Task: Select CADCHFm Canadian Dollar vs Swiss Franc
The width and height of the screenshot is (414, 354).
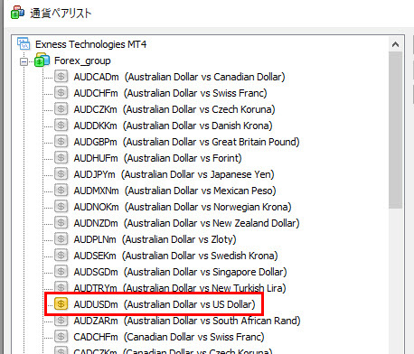Action: pyautogui.click(x=169, y=337)
